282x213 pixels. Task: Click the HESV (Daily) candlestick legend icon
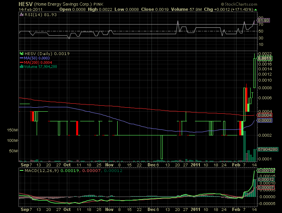click(x=22, y=53)
